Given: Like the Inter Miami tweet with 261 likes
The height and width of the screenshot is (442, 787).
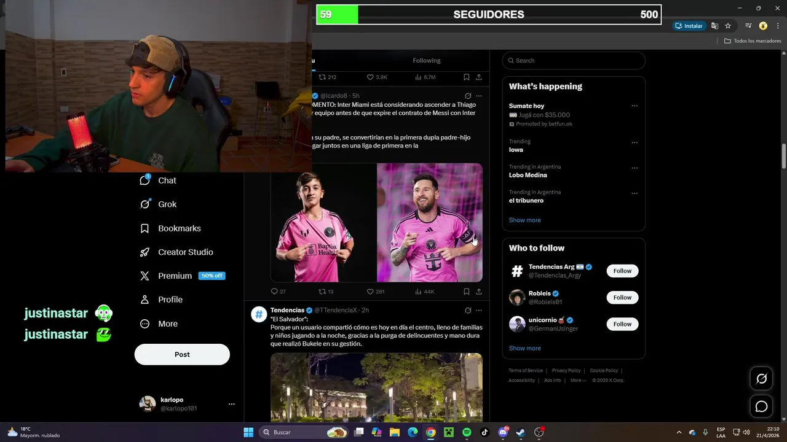Looking at the screenshot, I should 375,292.
